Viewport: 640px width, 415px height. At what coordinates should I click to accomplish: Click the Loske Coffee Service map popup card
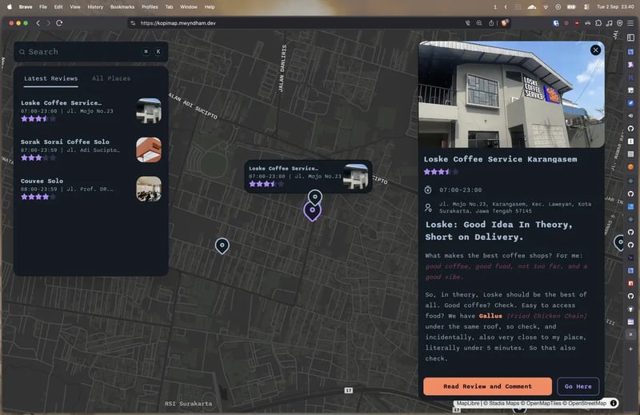[x=308, y=176]
